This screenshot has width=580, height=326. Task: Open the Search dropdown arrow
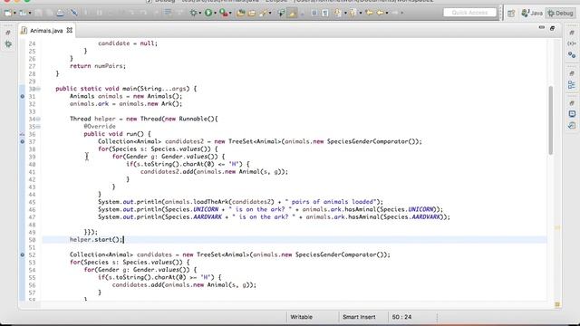pyautogui.click(x=270, y=13)
